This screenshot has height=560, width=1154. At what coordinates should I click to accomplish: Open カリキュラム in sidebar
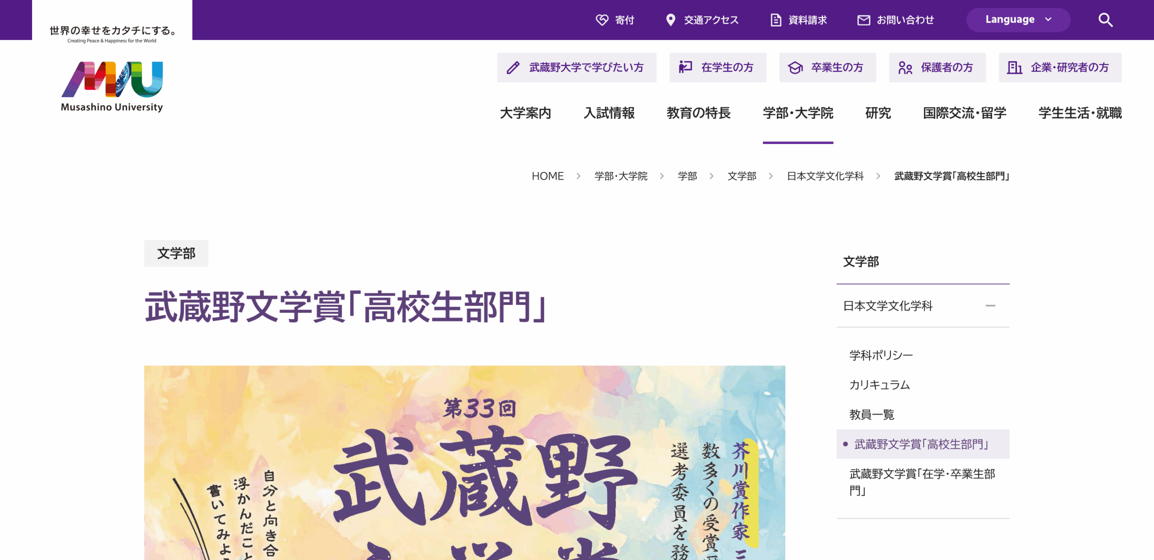click(879, 385)
